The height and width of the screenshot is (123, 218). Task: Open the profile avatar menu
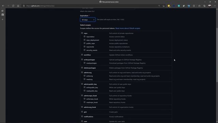pyautogui.click(x=209, y=6)
